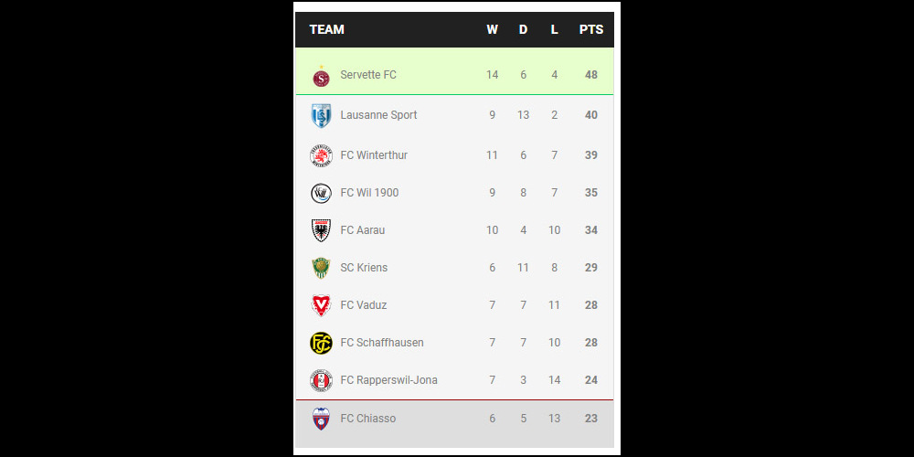The height and width of the screenshot is (457, 914).
Task: Click Servette FC's 48 points value
Action: [x=591, y=75]
